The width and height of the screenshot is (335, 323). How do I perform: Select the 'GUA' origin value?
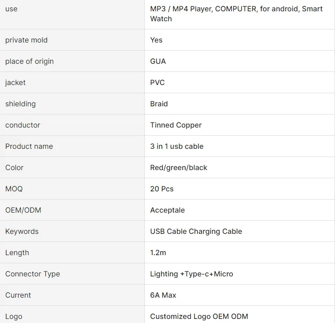[x=158, y=61]
